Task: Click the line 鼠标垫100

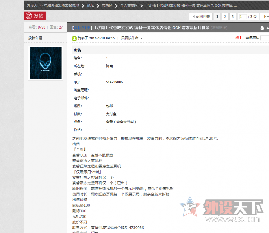Action: [x=81, y=205]
